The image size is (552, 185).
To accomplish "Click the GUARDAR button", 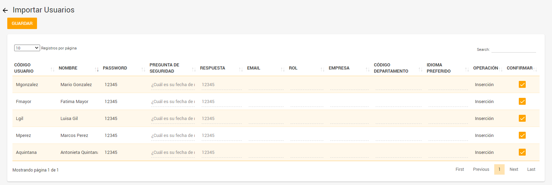I will pos(22,24).
